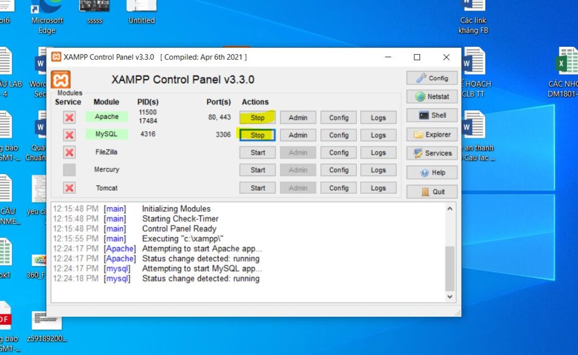Click the log scrollbar thumb
Image resolution: width=578 pixels, height=355 pixels.
click(450, 269)
